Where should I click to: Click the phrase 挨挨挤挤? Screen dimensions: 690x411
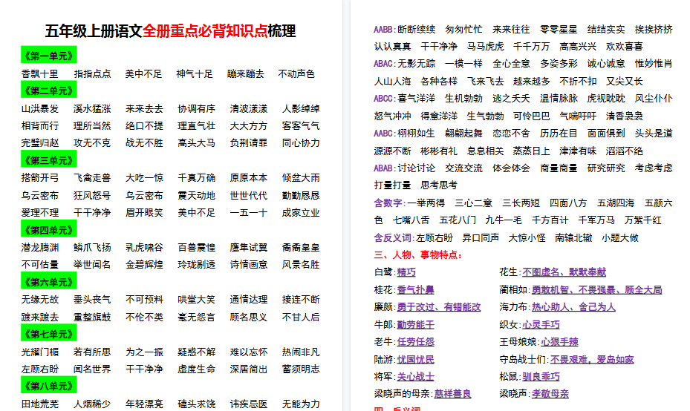pos(654,30)
